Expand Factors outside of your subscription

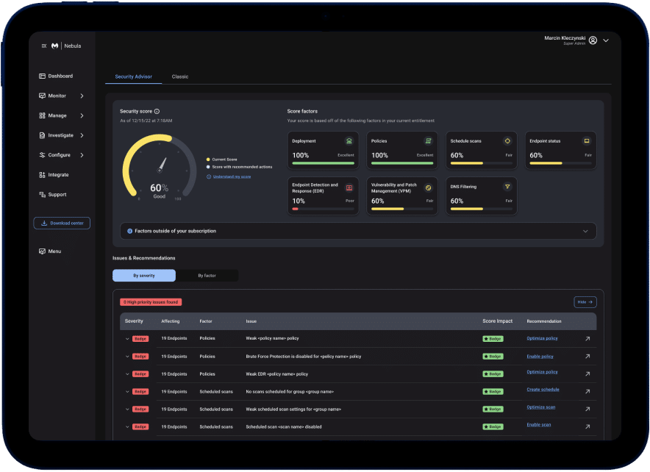click(x=586, y=230)
